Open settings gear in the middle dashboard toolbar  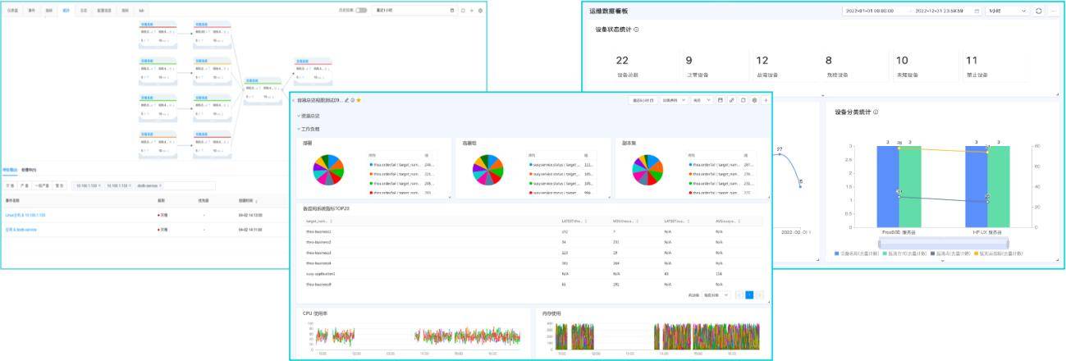754,100
